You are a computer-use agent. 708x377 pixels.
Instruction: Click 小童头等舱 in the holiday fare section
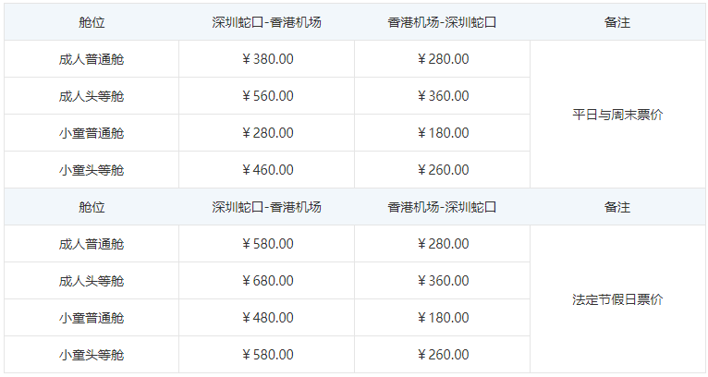[x=92, y=355]
